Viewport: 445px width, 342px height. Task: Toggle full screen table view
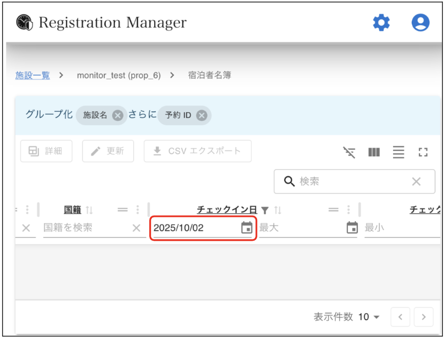[x=423, y=152]
